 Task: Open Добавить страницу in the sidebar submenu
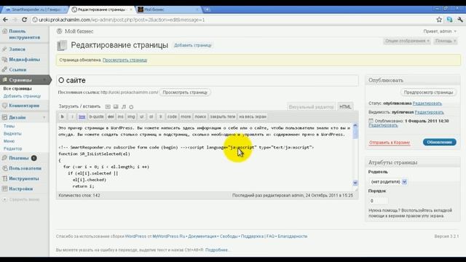pos(22,96)
